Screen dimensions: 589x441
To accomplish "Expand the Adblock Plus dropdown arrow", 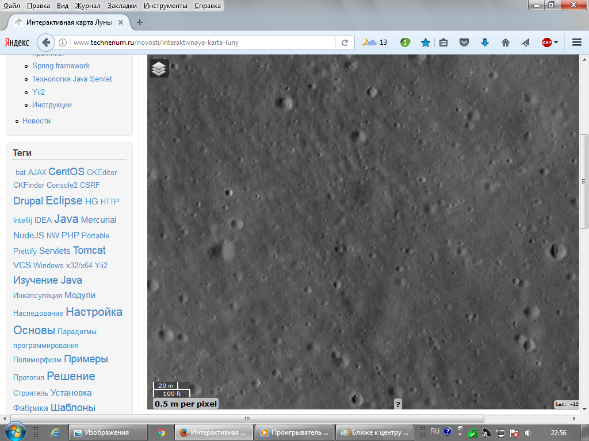I will (x=556, y=42).
